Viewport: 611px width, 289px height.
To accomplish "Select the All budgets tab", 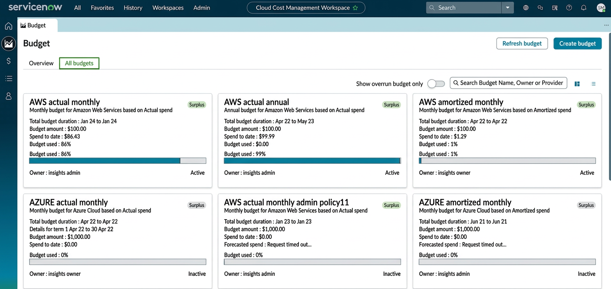I will tap(79, 63).
